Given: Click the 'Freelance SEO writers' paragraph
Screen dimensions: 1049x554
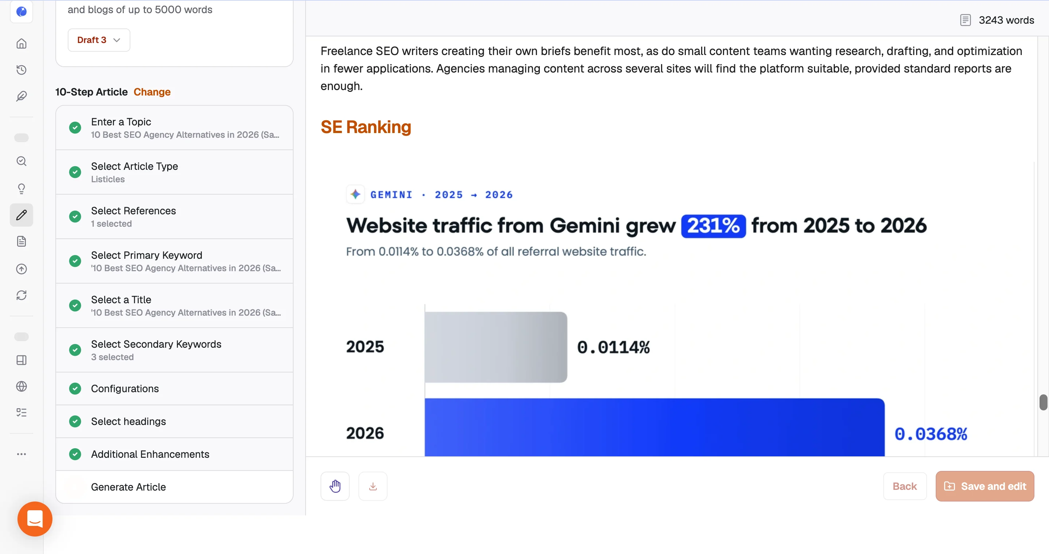Looking at the screenshot, I should (671, 69).
